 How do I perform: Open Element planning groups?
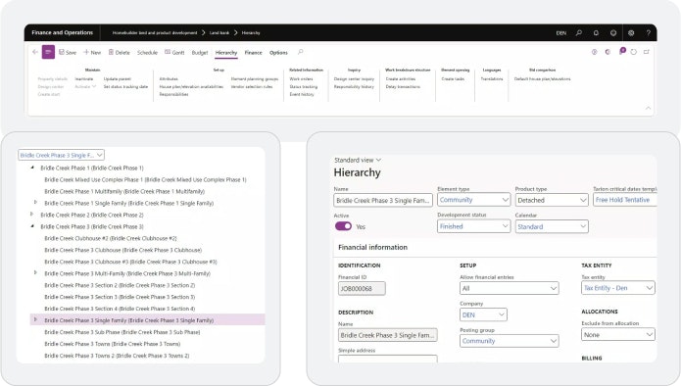coord(255,79)
